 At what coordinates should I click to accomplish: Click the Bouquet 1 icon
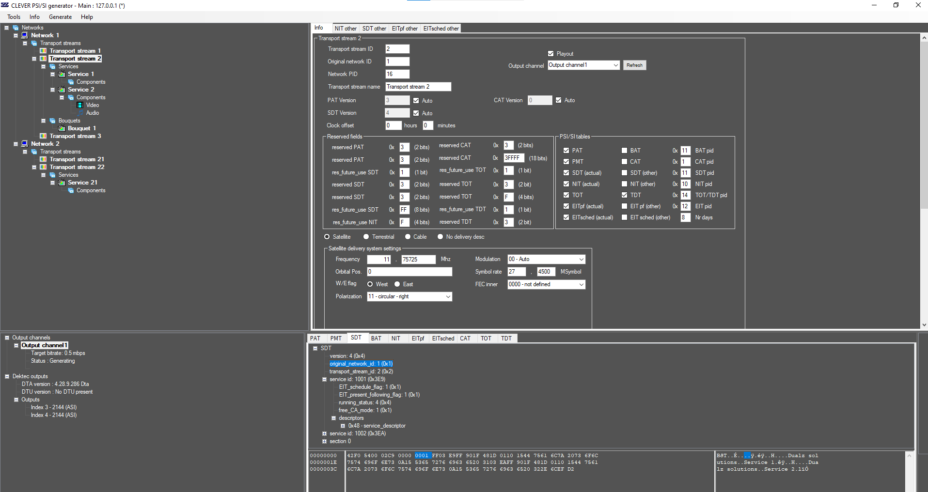[62, 128]
